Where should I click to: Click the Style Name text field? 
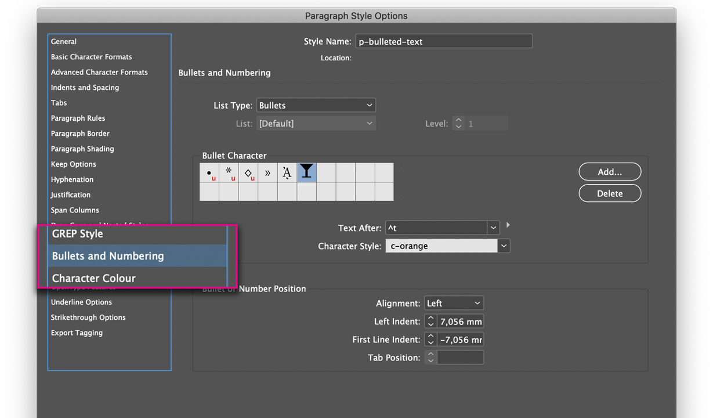click(444, 41)
